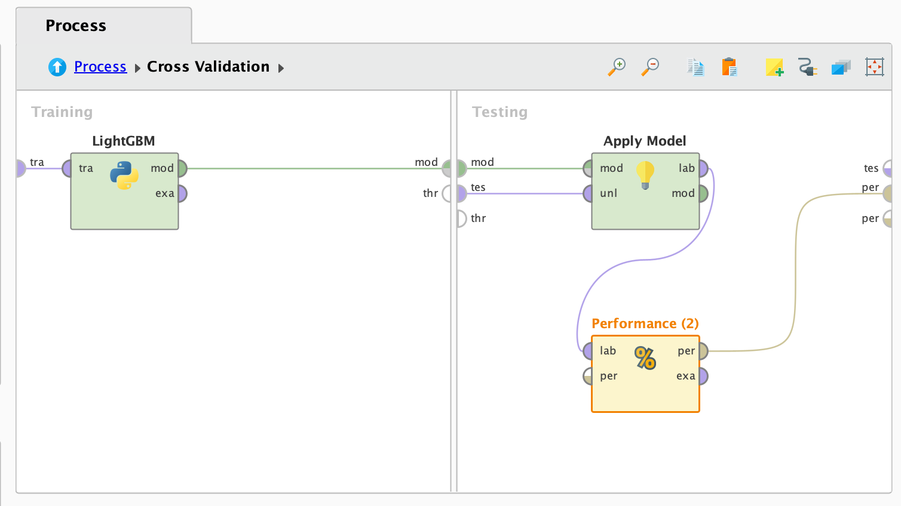The image size is (901, 506).
Task: Click Performance (2) per output port
Action: (x=703, y=351)
